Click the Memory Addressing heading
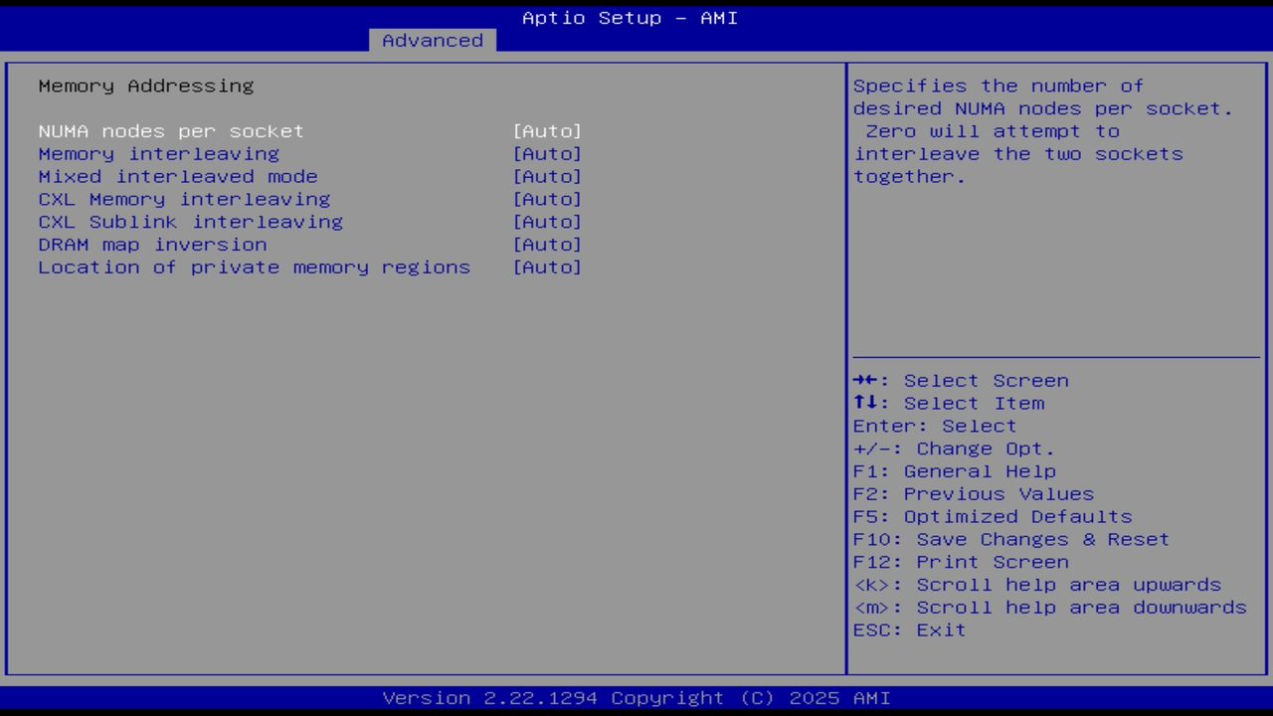This screenshot has height=716, width=1273. pos(145,86)
